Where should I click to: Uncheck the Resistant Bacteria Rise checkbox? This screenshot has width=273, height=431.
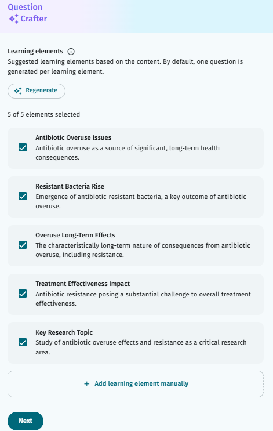23,196
